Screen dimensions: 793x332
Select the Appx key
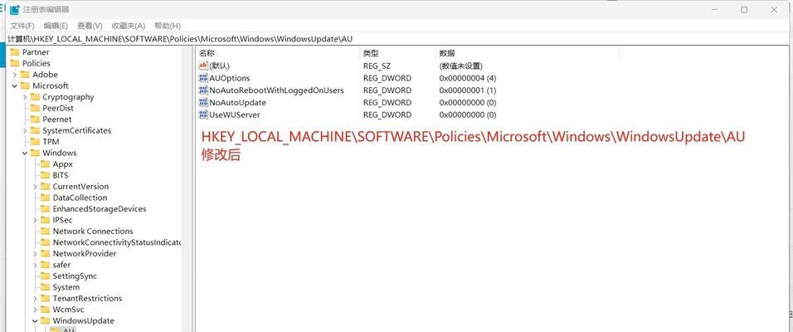pyautogui.click(x=63, y=164)
